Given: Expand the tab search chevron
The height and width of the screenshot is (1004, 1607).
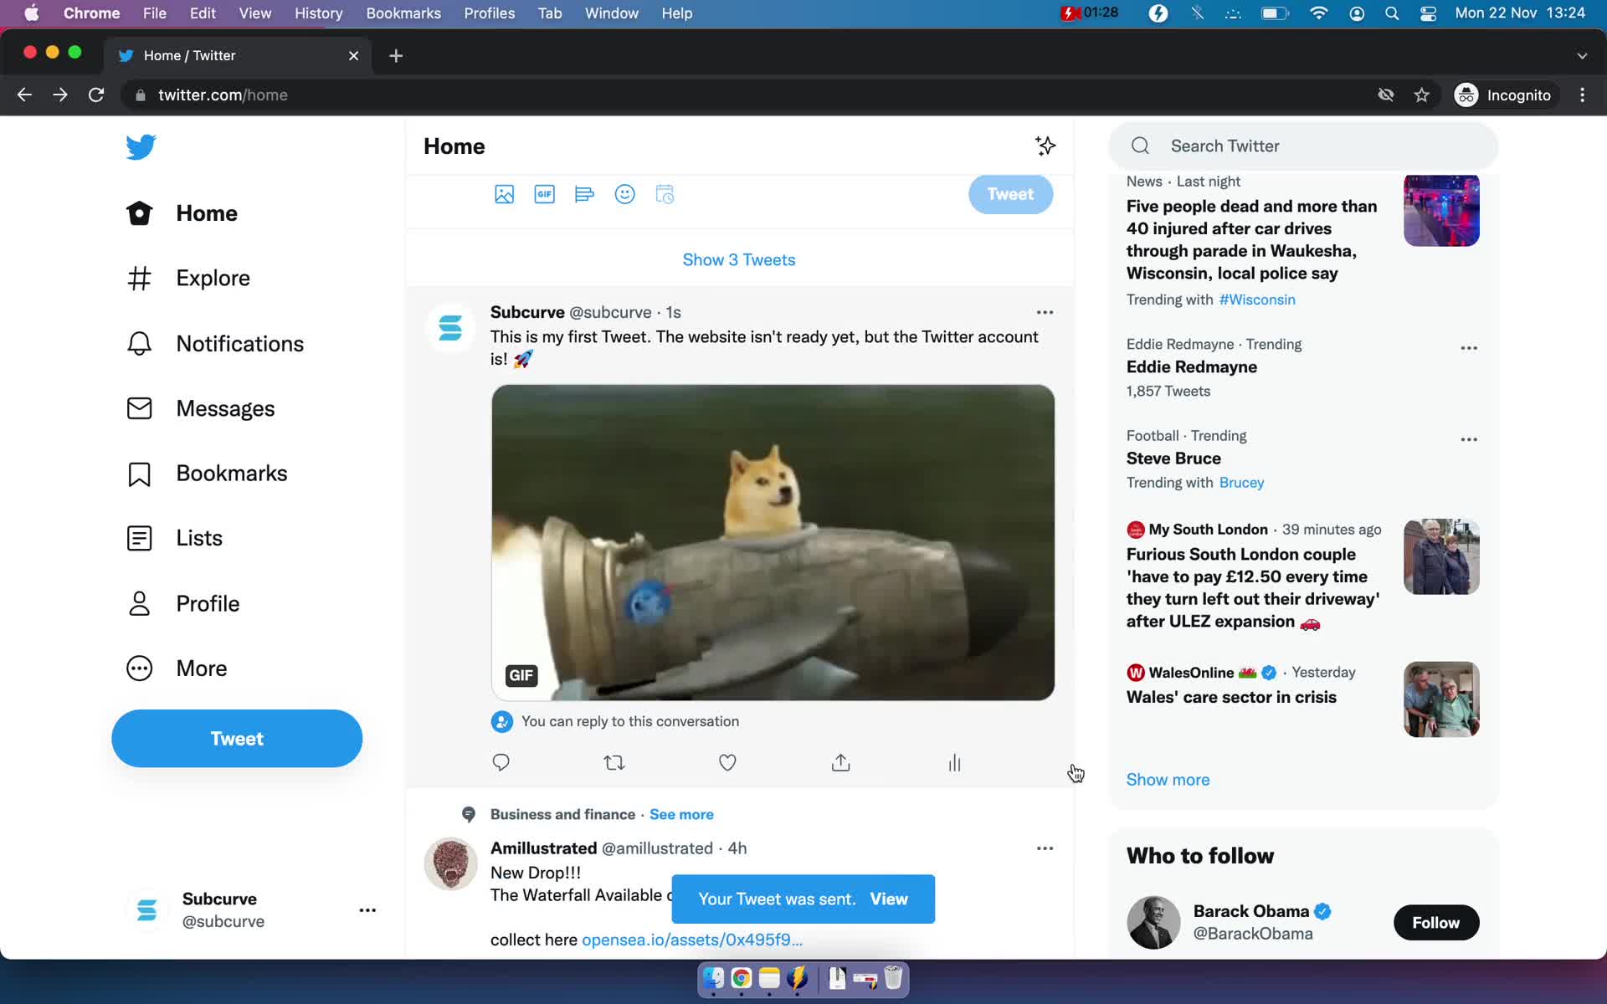Looking at the screenshot, I should tap(1582, 55).
